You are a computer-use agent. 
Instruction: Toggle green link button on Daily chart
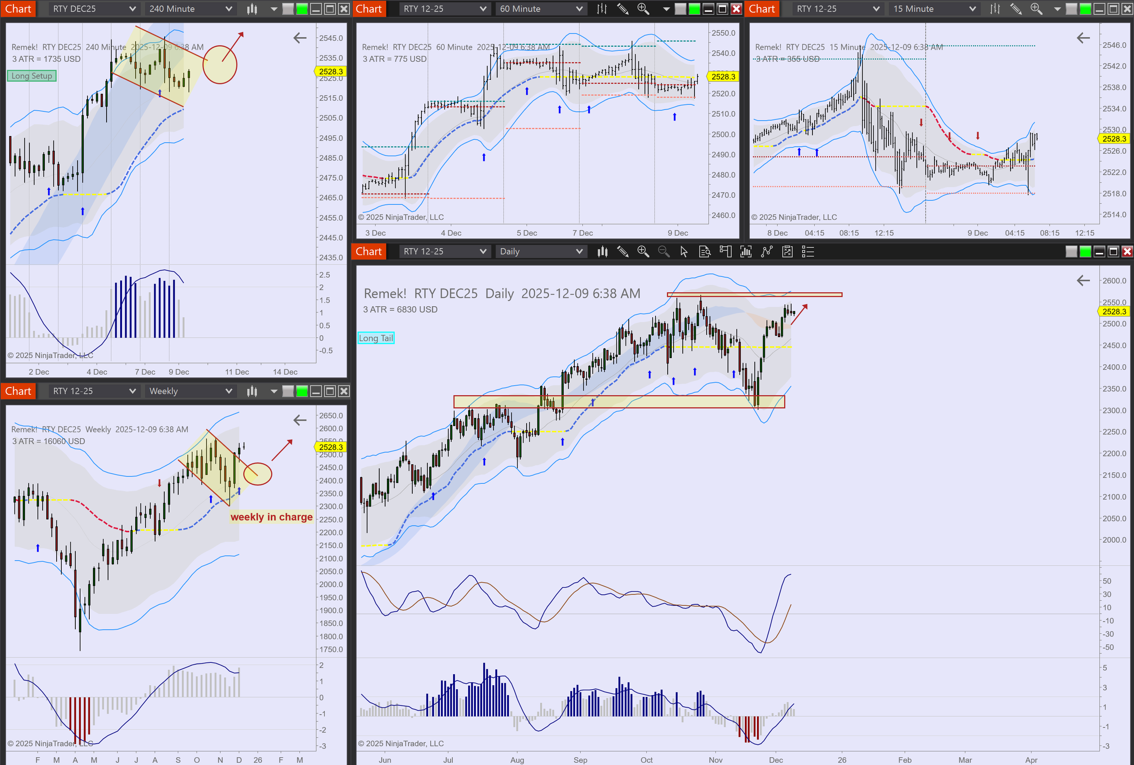click(1085, 252)
